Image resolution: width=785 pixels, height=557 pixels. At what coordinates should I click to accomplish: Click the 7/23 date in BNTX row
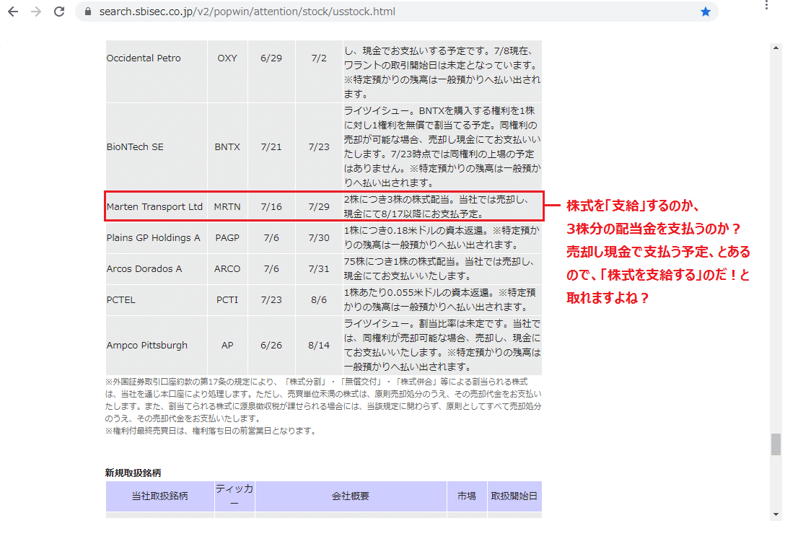point(319,146)
